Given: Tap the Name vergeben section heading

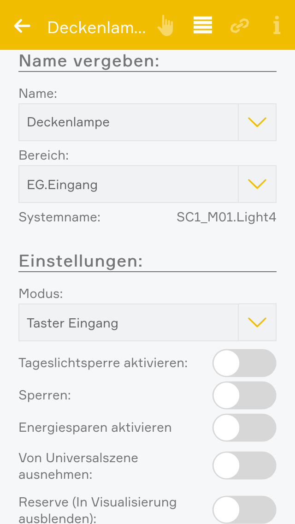Looking at the screenshot, I should [89, 61].
